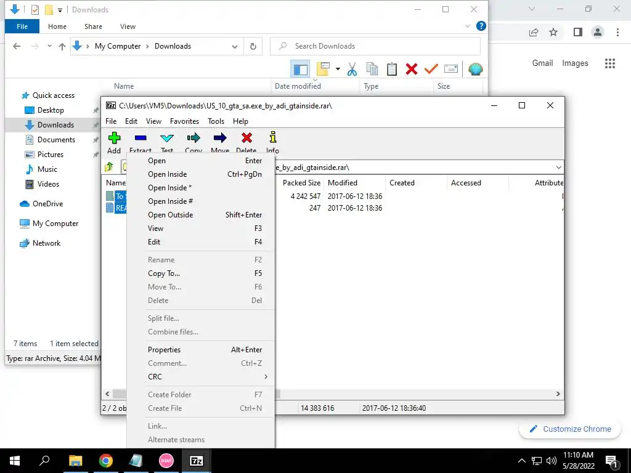Open recent locations dropdown in Explorer
This screenshot has height=473, width=631.
point(49,46)
